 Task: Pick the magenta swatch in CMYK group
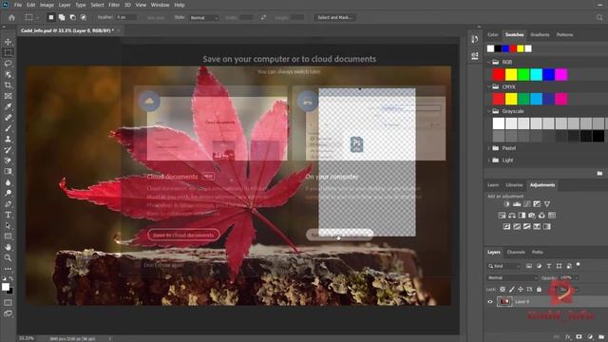pos(561,99)
